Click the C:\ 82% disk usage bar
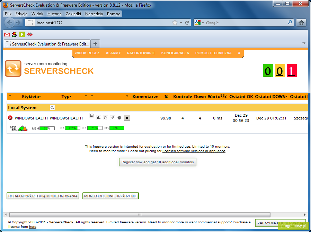The width and height of the screenshot is (311, 232). tap(73, 128)
